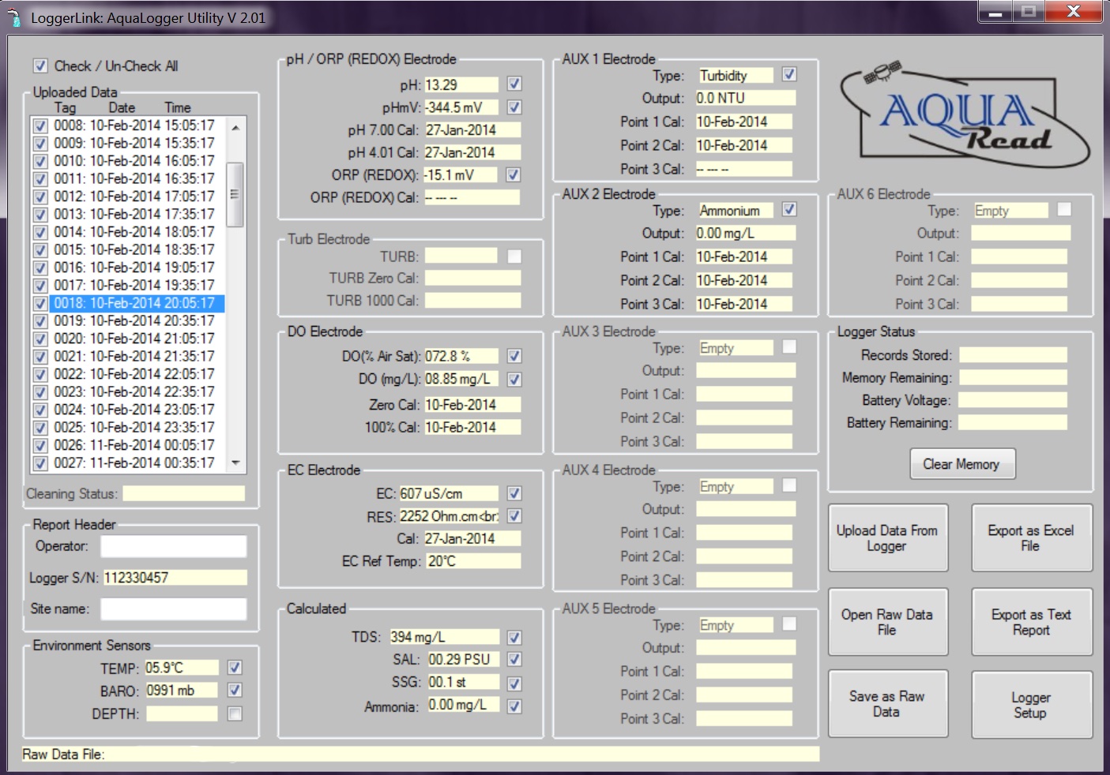Select record 0012 dated 10-Feb-2014 17:05:17
1110x775 pixels.
[134, 197]
